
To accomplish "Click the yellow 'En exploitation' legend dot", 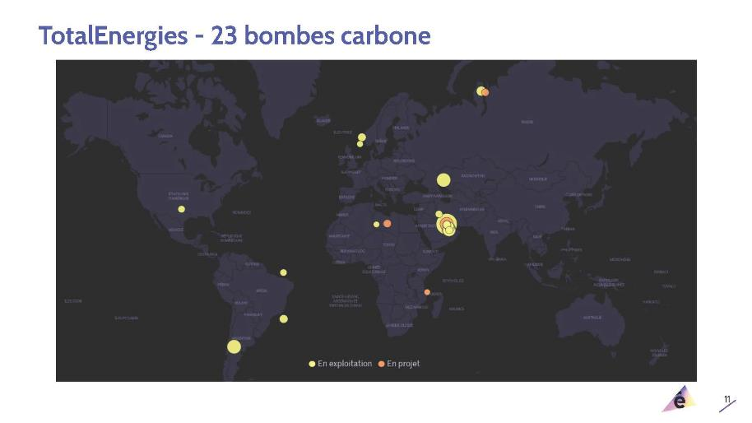I will click(x=312, y=364).
